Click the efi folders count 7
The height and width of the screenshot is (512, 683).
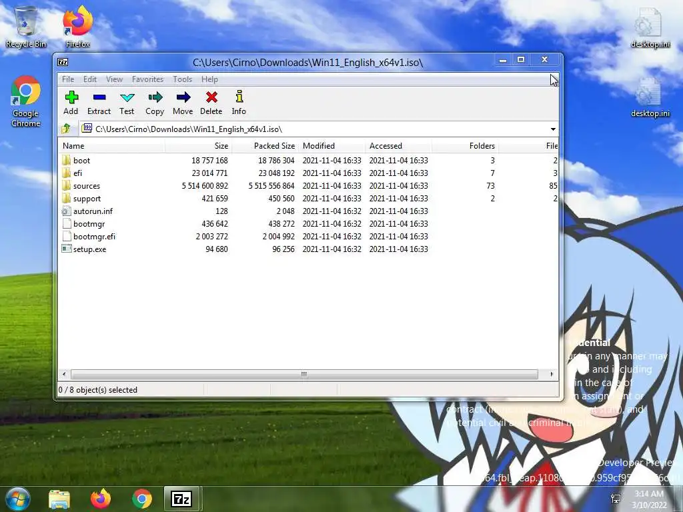tap(493, 173)
